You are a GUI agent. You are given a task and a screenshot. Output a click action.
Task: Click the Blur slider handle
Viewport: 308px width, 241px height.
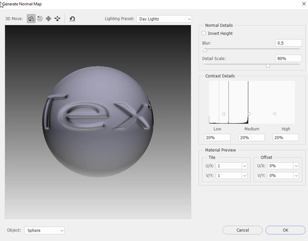coord(205,50)
